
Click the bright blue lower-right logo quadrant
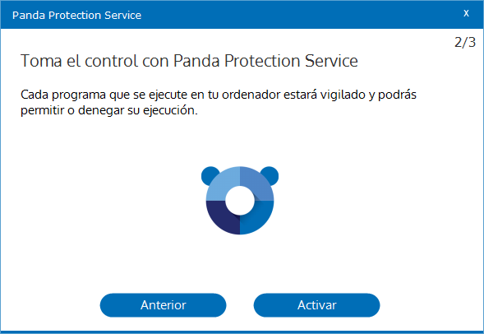click(259, 219)
